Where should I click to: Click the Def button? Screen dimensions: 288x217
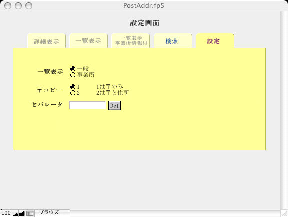114,105
